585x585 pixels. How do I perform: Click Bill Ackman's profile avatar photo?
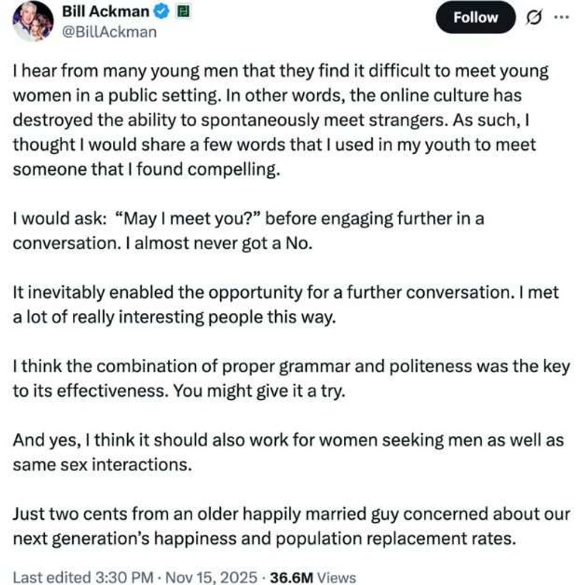coord(33,20)
